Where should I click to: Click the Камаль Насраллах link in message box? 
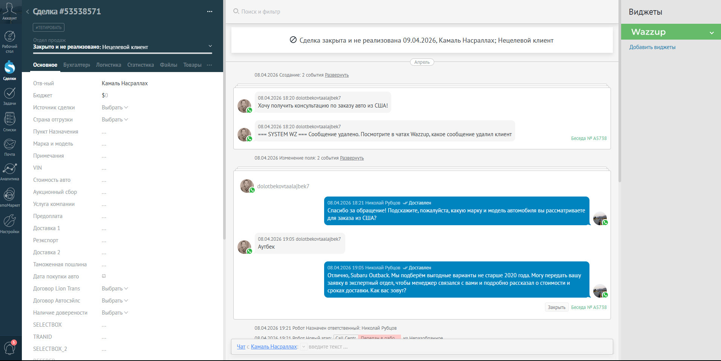pos(274,347)
